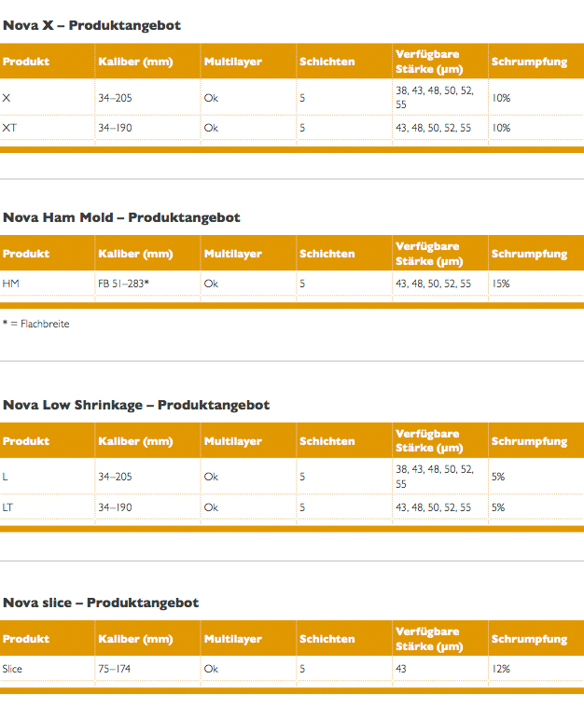The height and width of the screenshot is (721, 584).
Task: Click caliber value '75–174'
Action: [114, 669]
